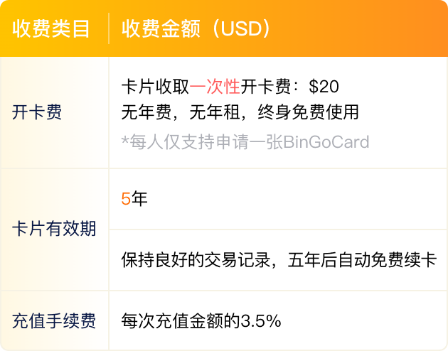Click the orange 5 in 5年
The width and height of the screenshot is (448, 351).
tap(126, 199)
